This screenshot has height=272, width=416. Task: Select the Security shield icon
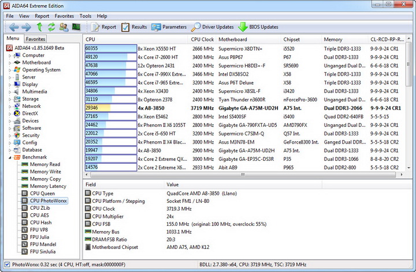(17, 135)
